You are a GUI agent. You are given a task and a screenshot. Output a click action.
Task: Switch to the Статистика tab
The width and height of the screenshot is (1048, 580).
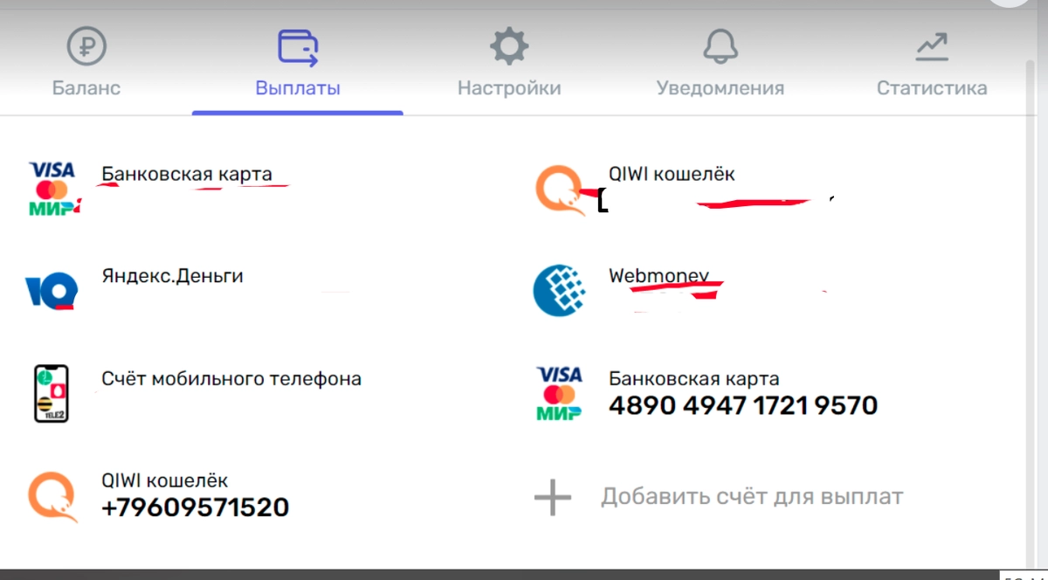(x=932, y=88)
